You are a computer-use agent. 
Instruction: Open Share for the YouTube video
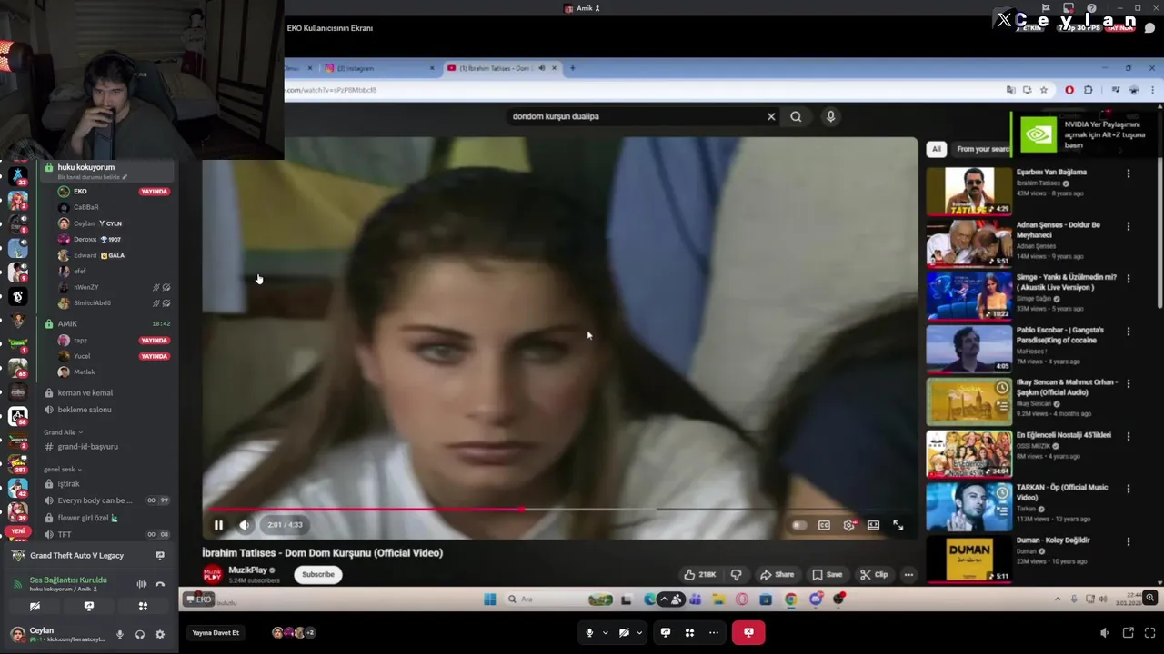pos(778,574)
